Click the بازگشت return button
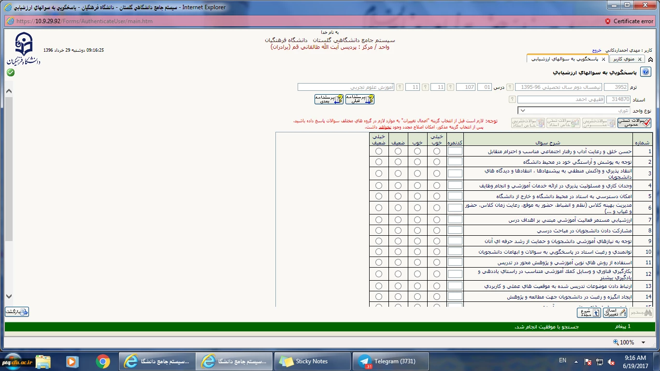Screen dimensions: 660x371 point(17,312)
